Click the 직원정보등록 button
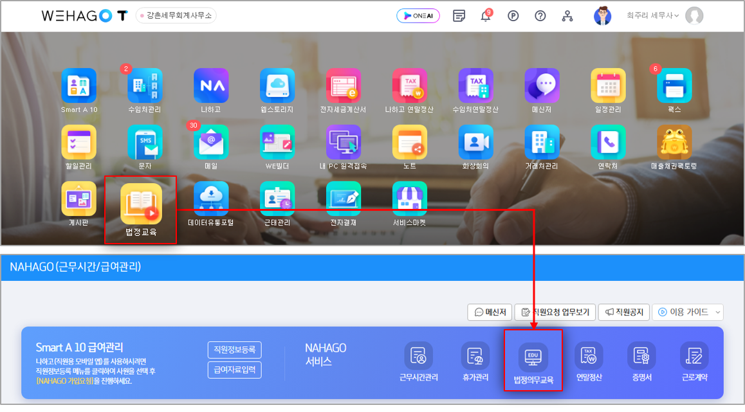 click(234, 350)
